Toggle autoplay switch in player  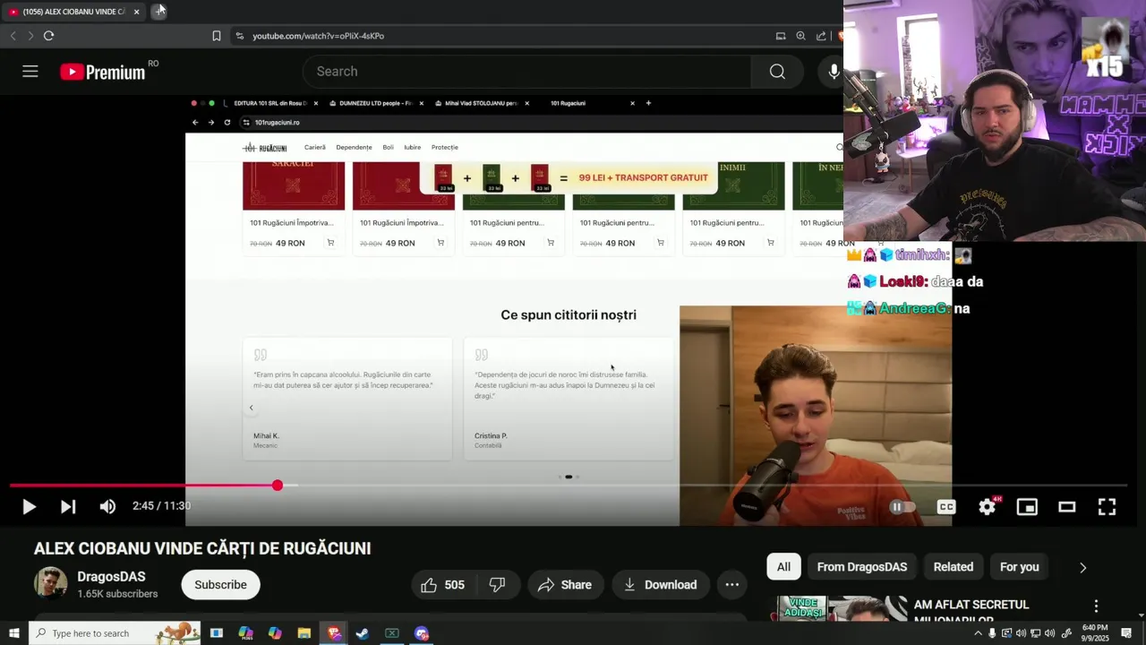[x=902, y=507]
